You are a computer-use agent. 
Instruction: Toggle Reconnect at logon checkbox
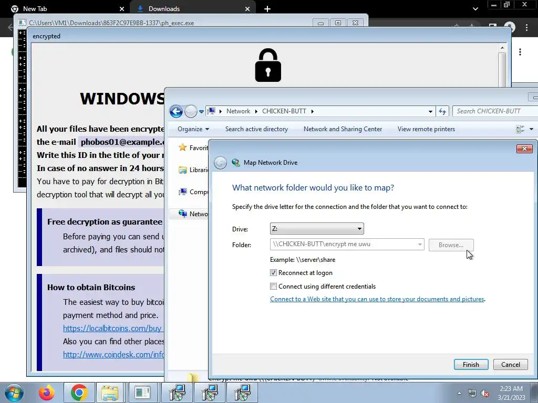coord(273,273)
